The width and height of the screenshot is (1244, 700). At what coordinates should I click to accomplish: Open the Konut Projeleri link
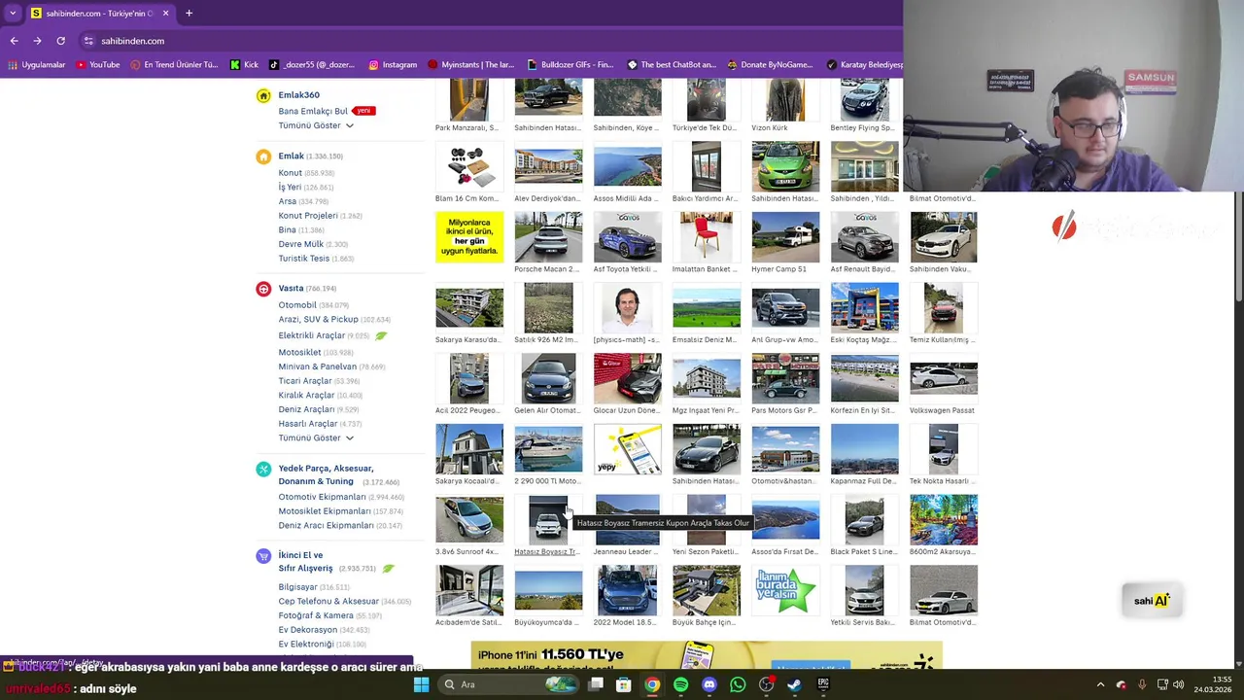[308, 216]
